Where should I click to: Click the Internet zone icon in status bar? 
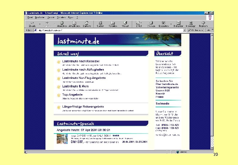(178, 152)
